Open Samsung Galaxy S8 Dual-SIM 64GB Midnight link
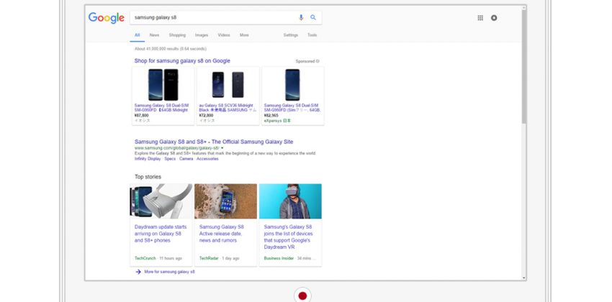Screen dimensions: 612x302 [161, 108]
